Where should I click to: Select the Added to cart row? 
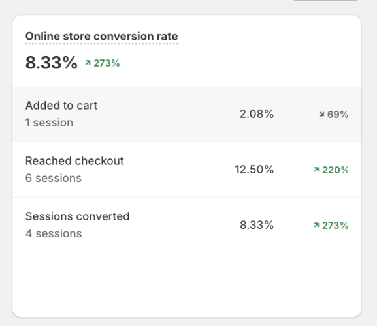point(187,114)
